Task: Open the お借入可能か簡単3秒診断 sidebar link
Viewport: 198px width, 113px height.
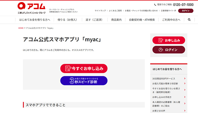Action: (x=165, y=84)
